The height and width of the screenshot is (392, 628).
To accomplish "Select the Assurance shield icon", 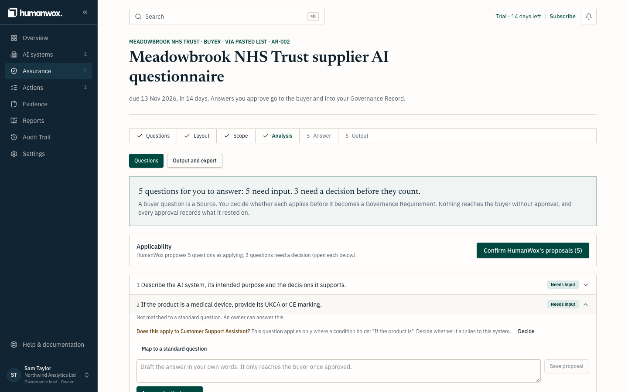I will coord(14,71).
